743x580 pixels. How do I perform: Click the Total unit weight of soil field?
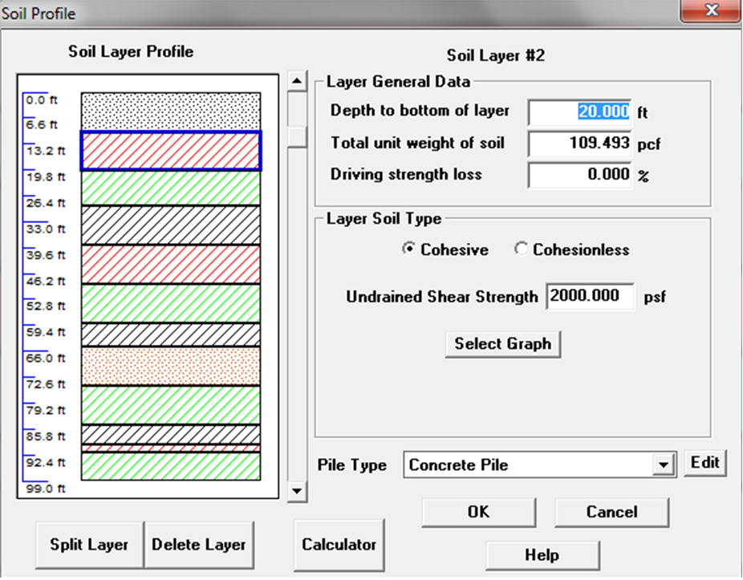click(580, 144)
